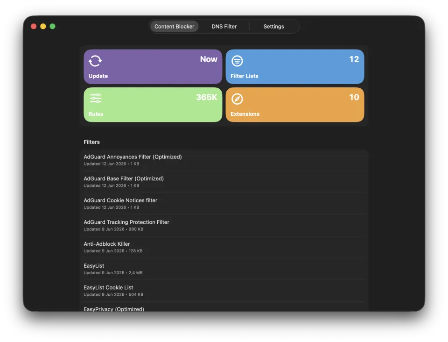Screen dimensions: 448x342
Task: Select AdGuard Annoyances Filter (Optimized) row
Action: click(x=224, y=160)
